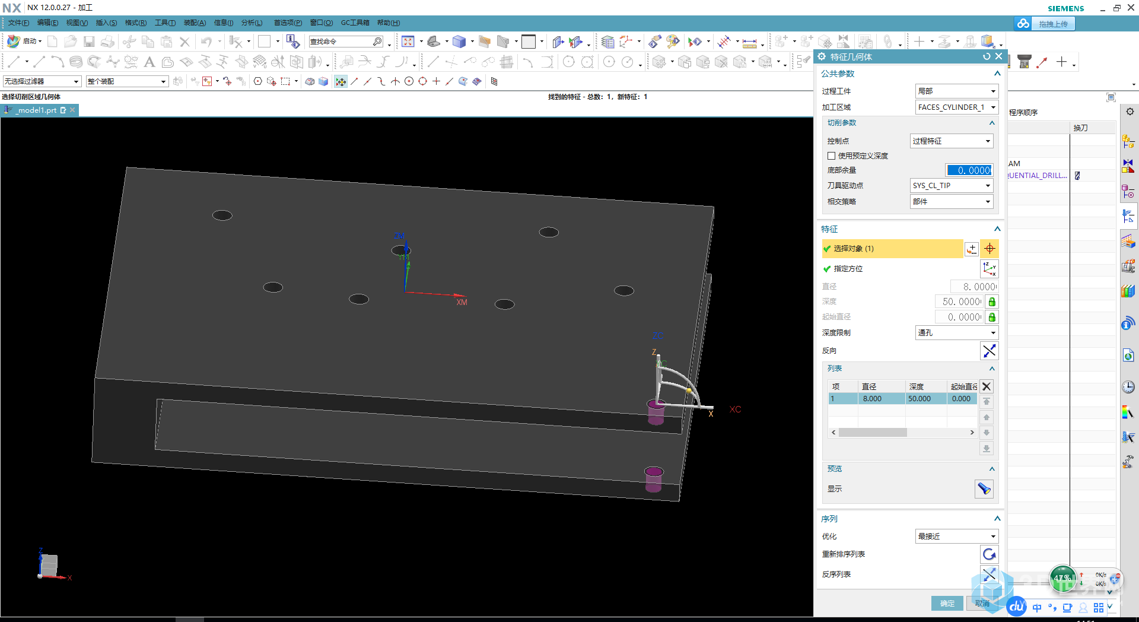Click the Reverse List icon
Image resolution: width=1139 pixels, height=622 pixels.
pyautogui.click(x=990, y=575)
